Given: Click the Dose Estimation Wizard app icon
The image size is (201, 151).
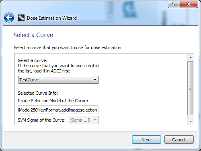Looking at the screenshot, I should (21, 18).
